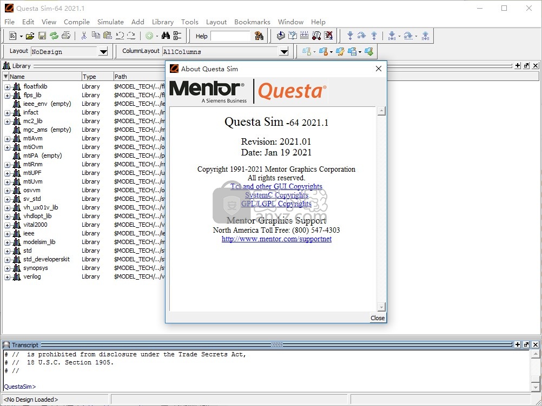
Task: Click the Copy toolbar icon
Action: tap(96, 36)
